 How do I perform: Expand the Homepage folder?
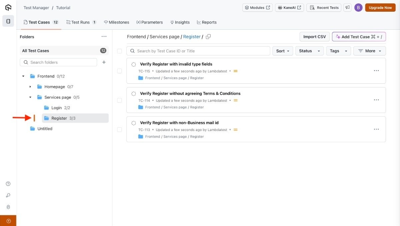pos(30,87)
